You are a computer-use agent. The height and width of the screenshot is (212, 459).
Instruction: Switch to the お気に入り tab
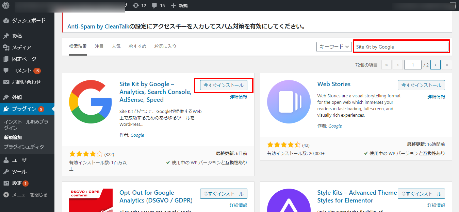165,46
